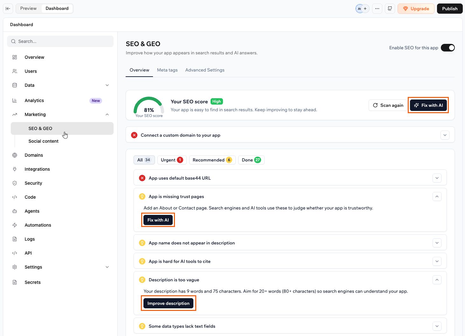Click the search magnifier icon

pos(13,41)
